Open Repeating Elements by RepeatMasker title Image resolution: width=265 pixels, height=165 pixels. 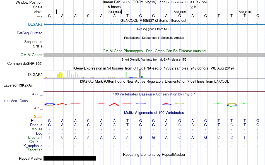point(154,154)
